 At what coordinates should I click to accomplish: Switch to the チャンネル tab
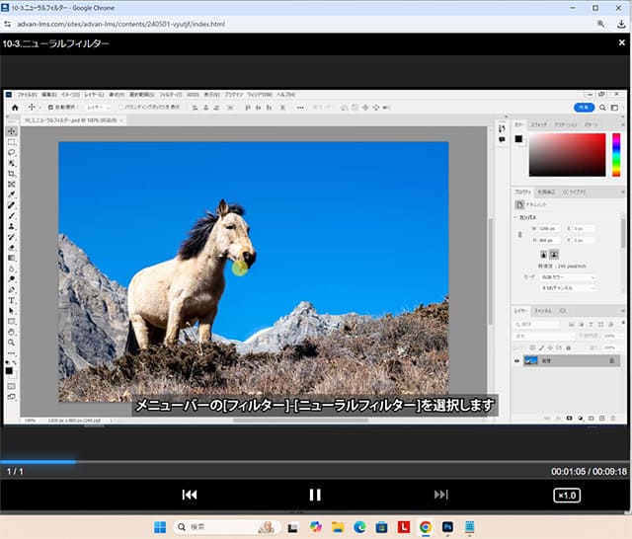543,311
